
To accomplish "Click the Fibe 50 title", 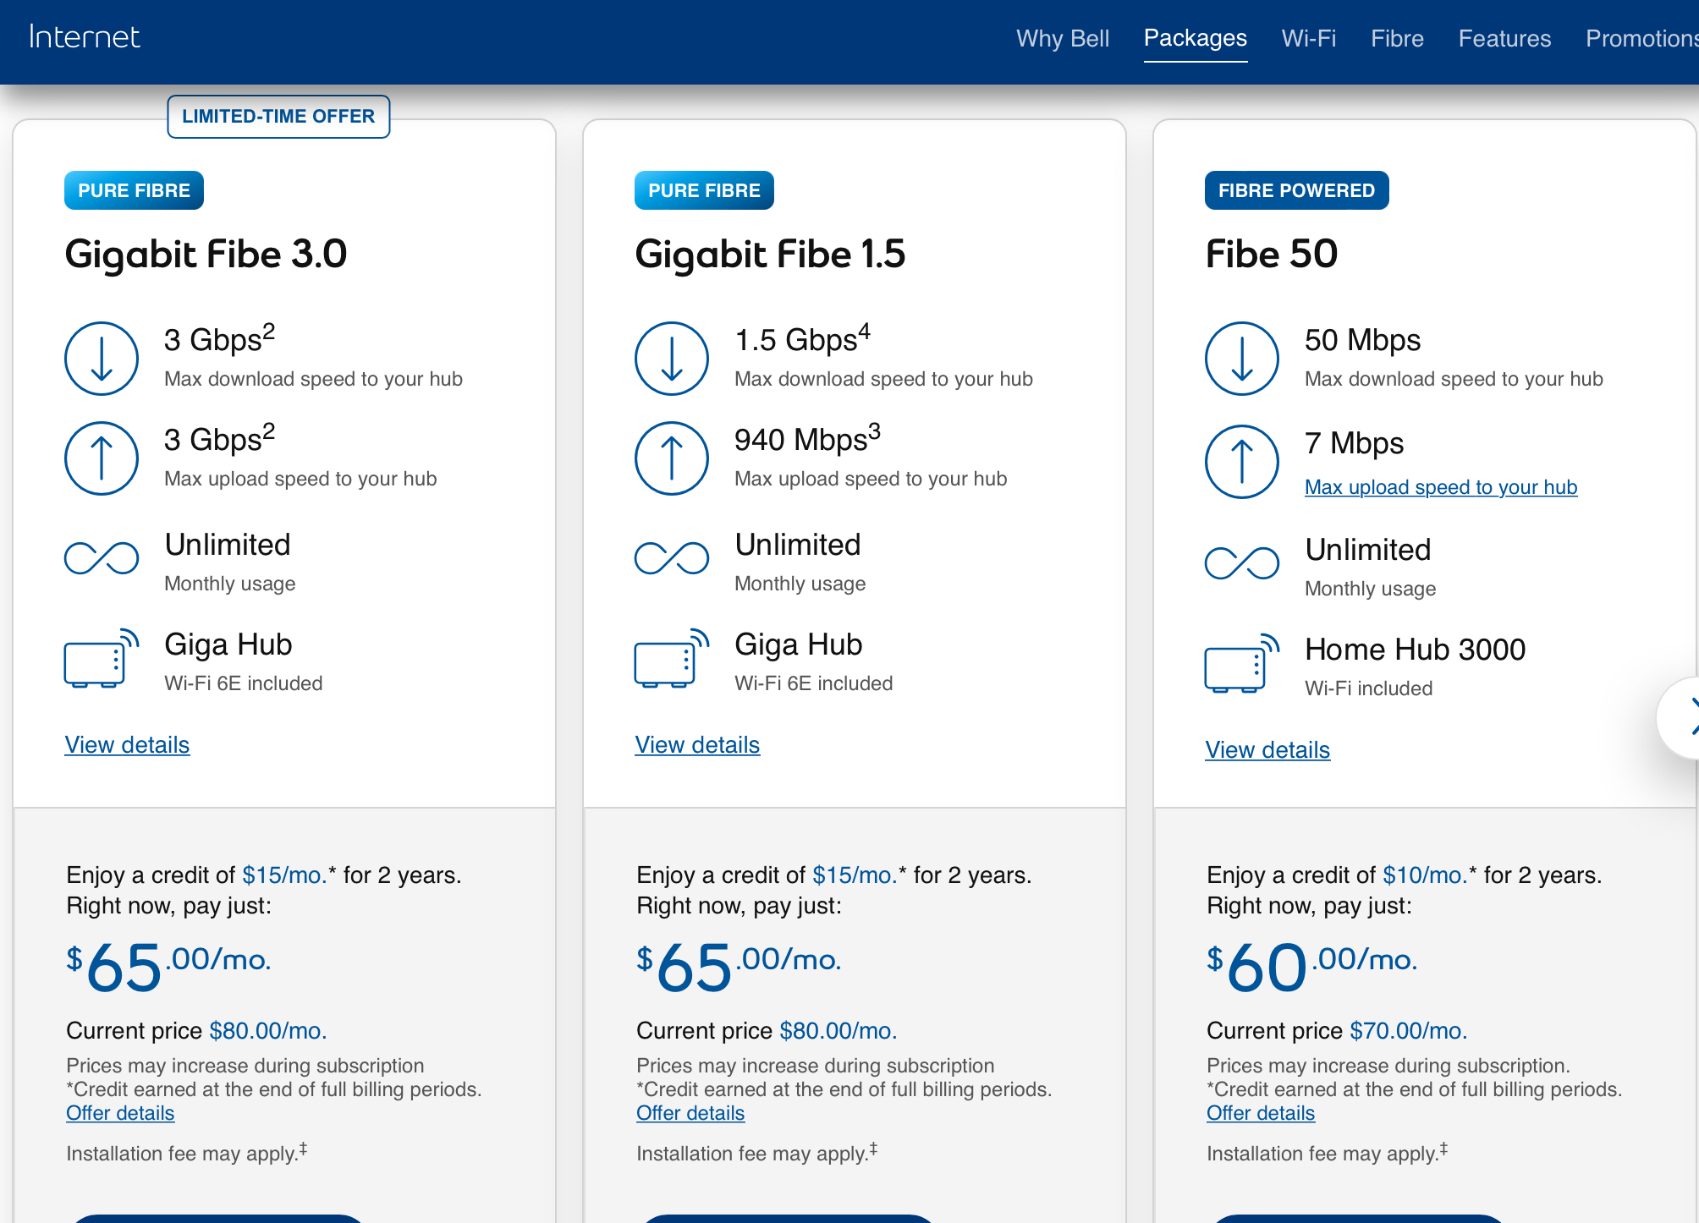I will click(x=1272, y=255).
